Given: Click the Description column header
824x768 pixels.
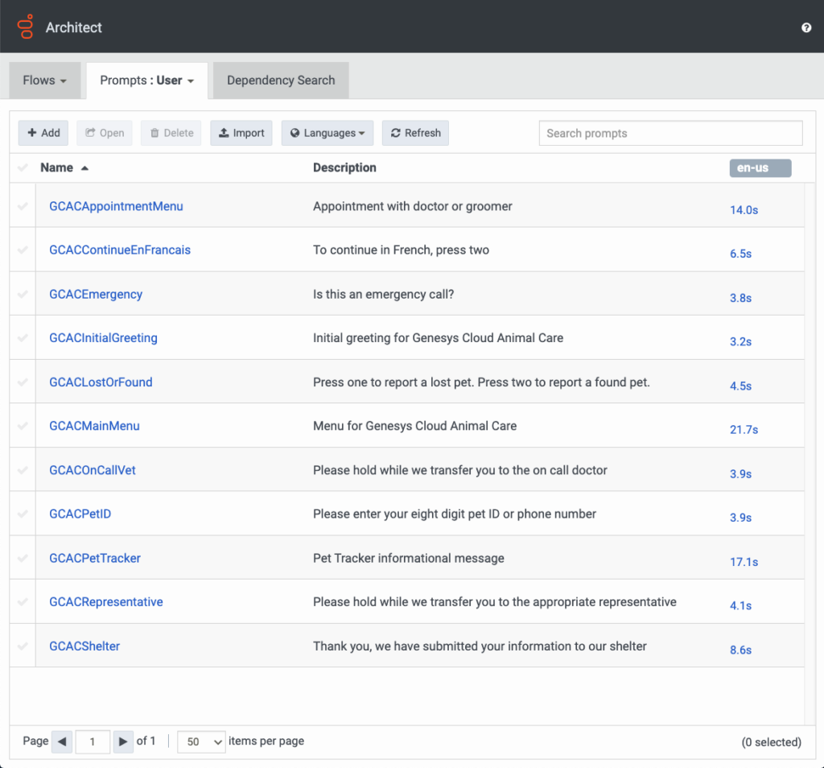Looking at the screenshot, I should tap(344, 167).
